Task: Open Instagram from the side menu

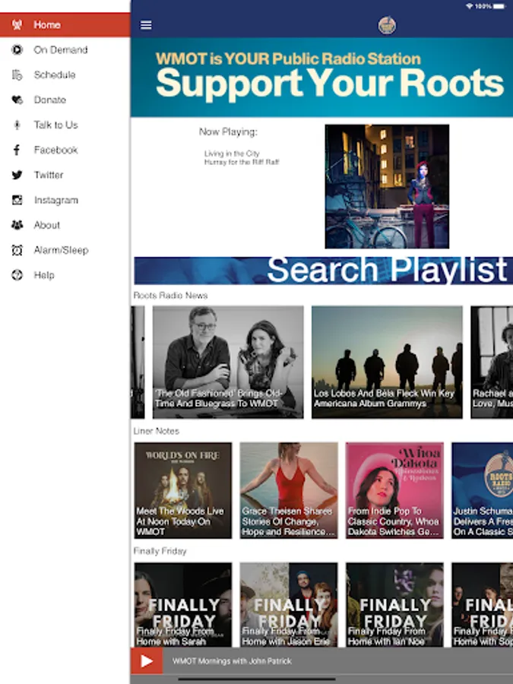Action: 65,200
